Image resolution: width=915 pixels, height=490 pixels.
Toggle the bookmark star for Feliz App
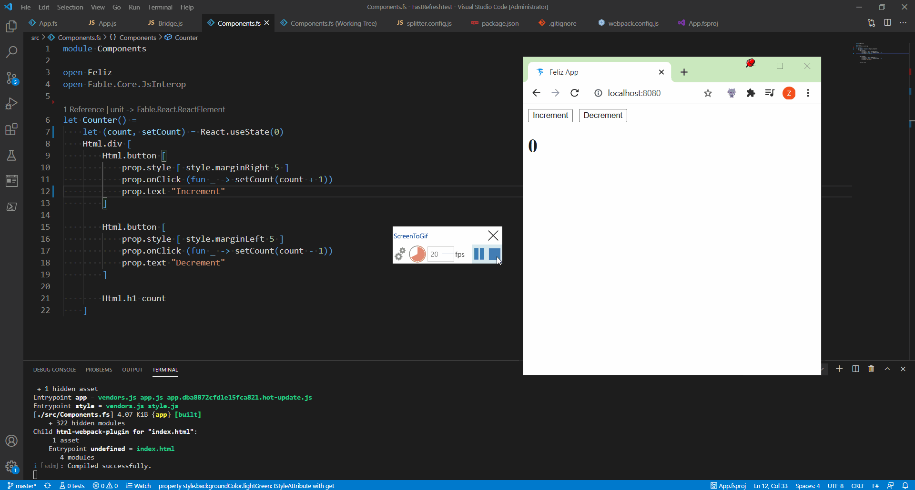point(708,93)
